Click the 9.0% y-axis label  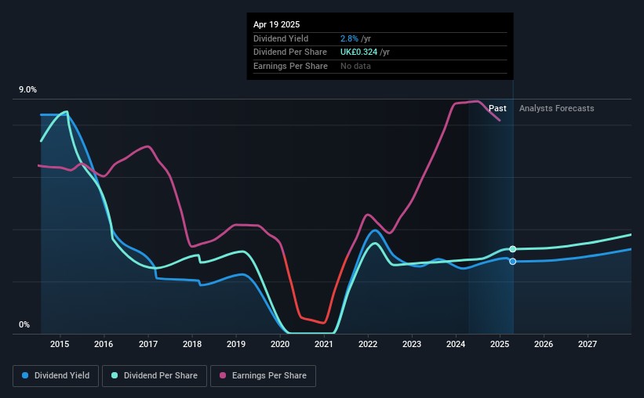[27, 90]
